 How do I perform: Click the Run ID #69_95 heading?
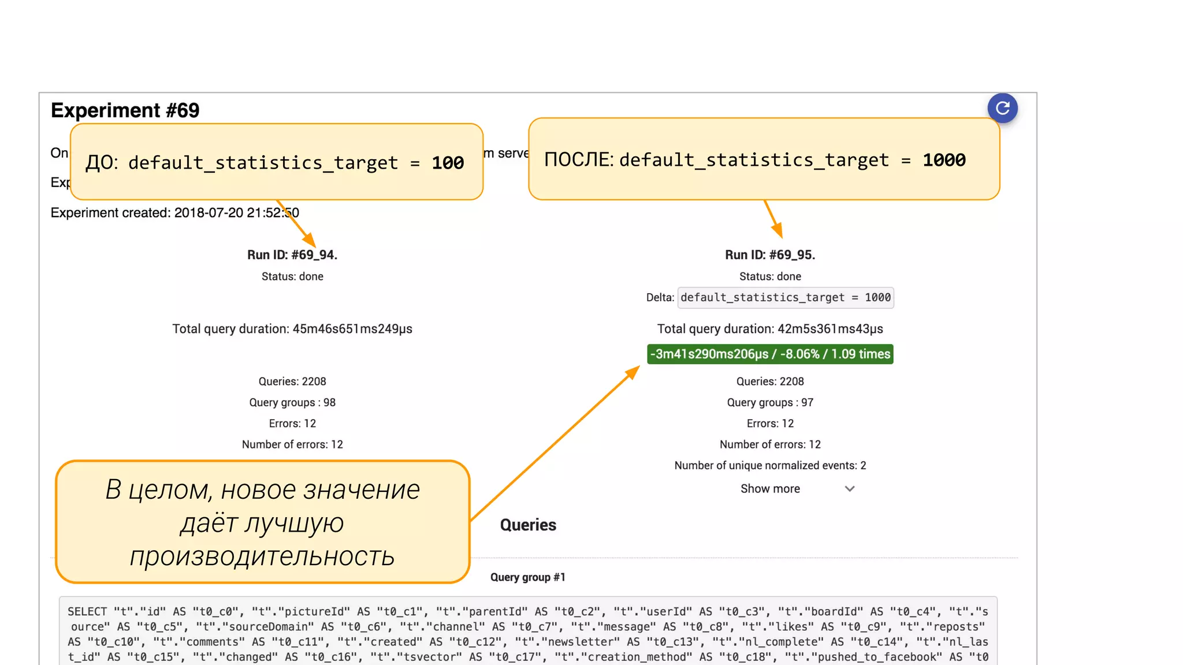[x=770, y=255]
